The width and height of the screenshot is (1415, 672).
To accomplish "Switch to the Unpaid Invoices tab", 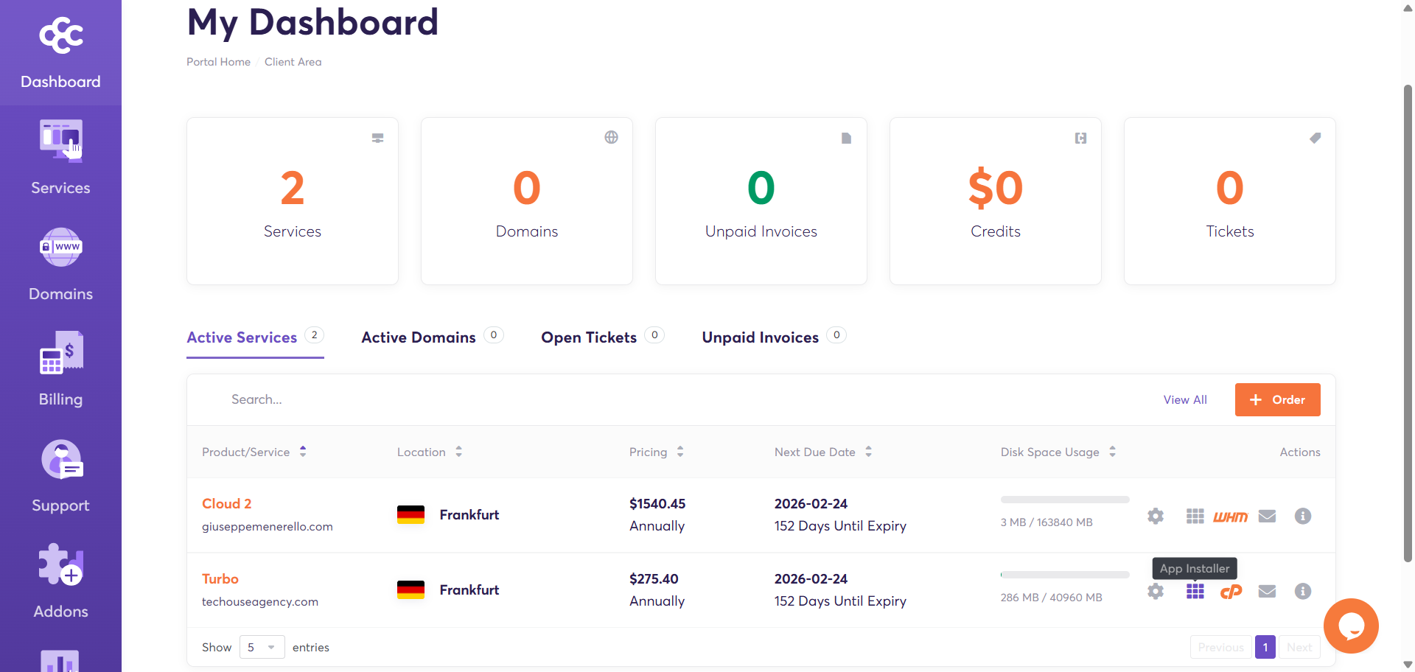I will point(774,337).
